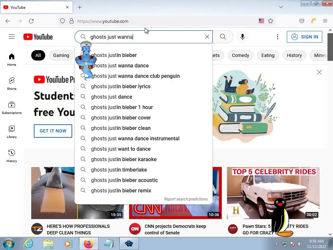Click the taskbar clock showing 9:56 AM

[x=316, y=244]
